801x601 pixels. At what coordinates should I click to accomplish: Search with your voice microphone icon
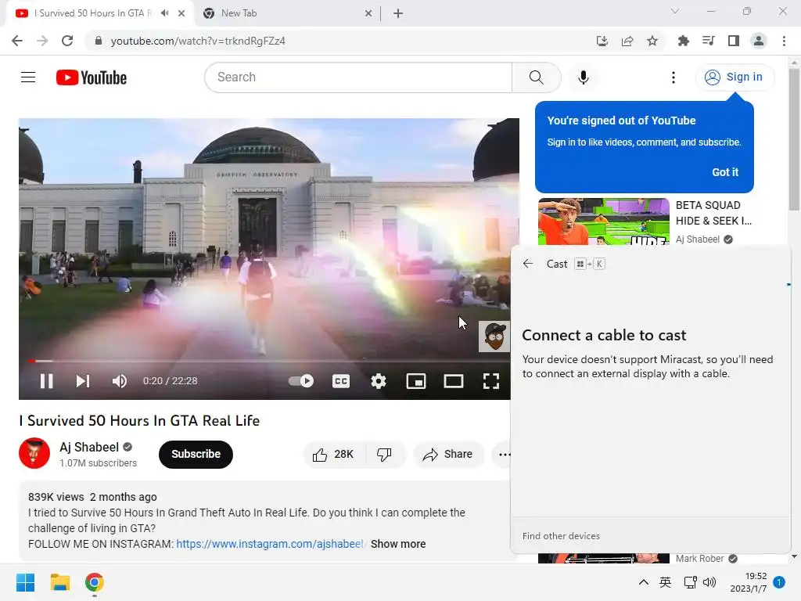583,77
